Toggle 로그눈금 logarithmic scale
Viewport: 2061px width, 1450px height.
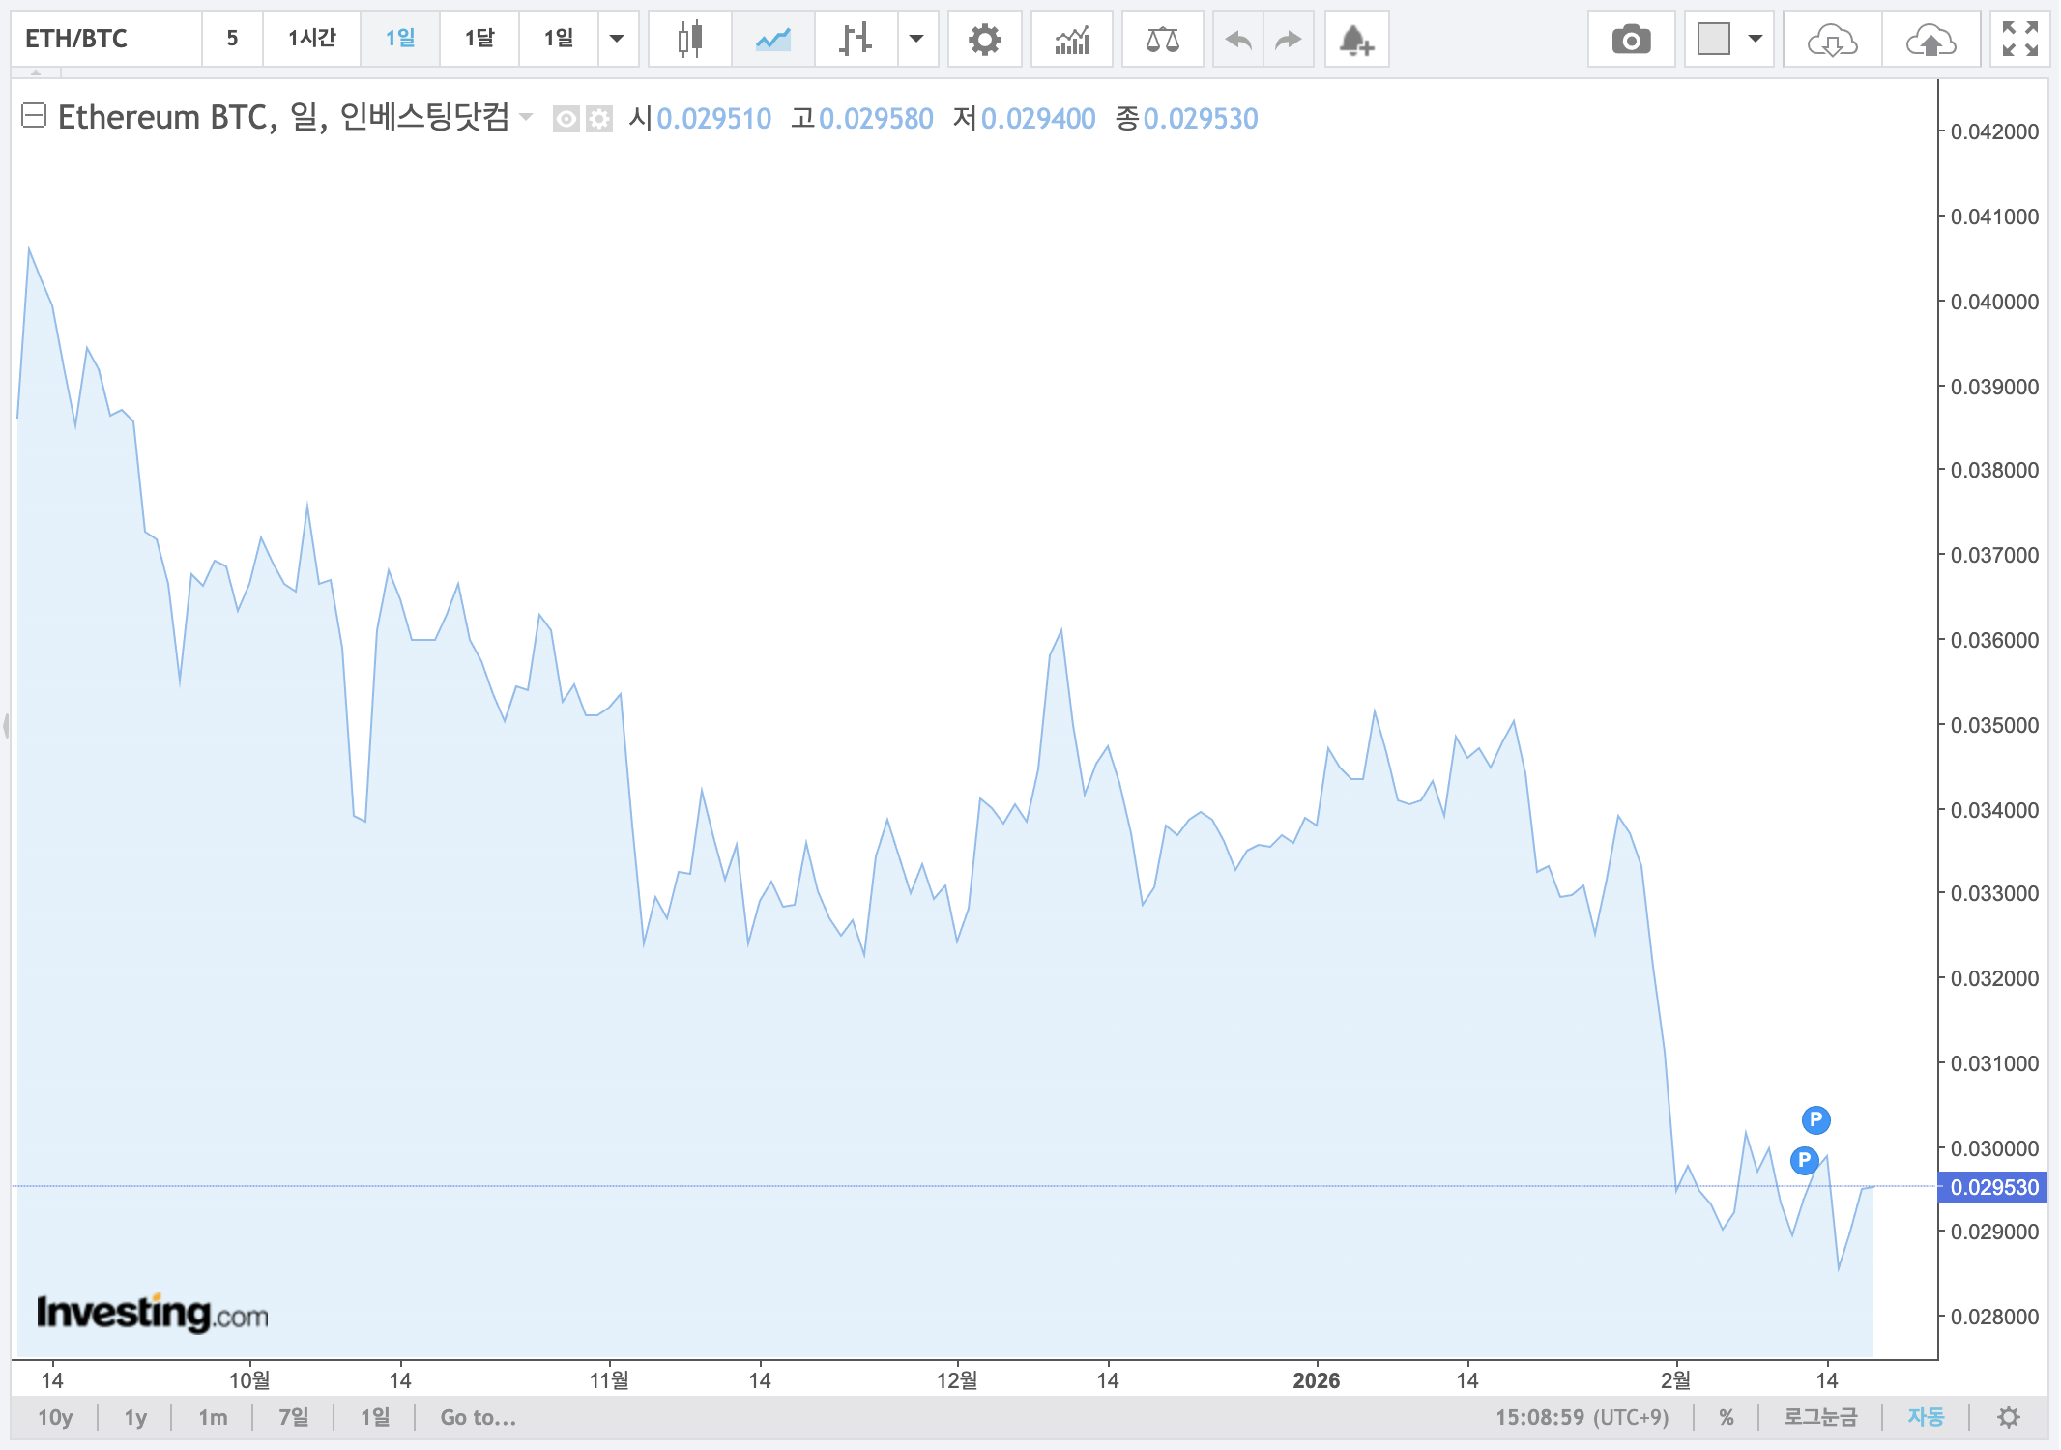click(1823, 1417)
